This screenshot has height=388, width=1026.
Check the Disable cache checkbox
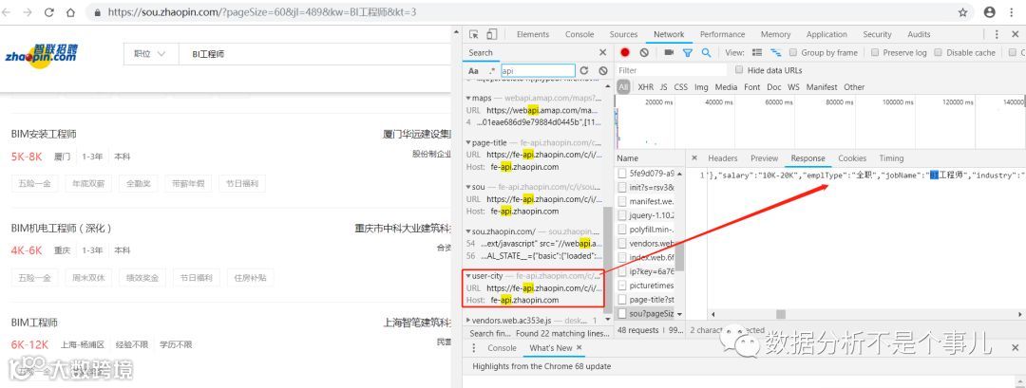pos(938,52)
